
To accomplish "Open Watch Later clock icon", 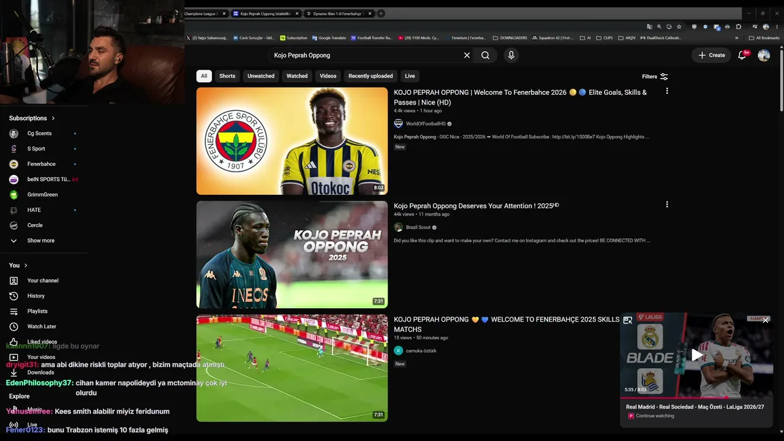I will [x=14, y=326].
